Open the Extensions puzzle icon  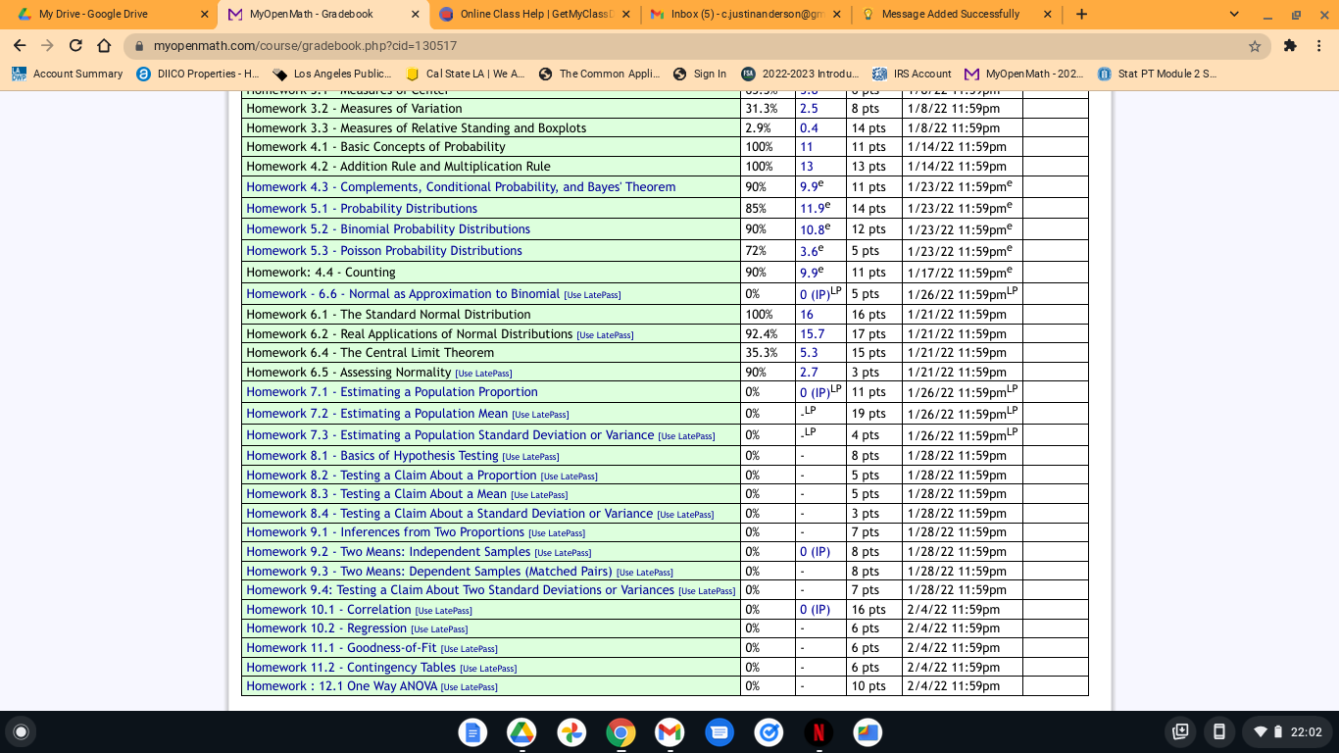[x=1290, y=46]
